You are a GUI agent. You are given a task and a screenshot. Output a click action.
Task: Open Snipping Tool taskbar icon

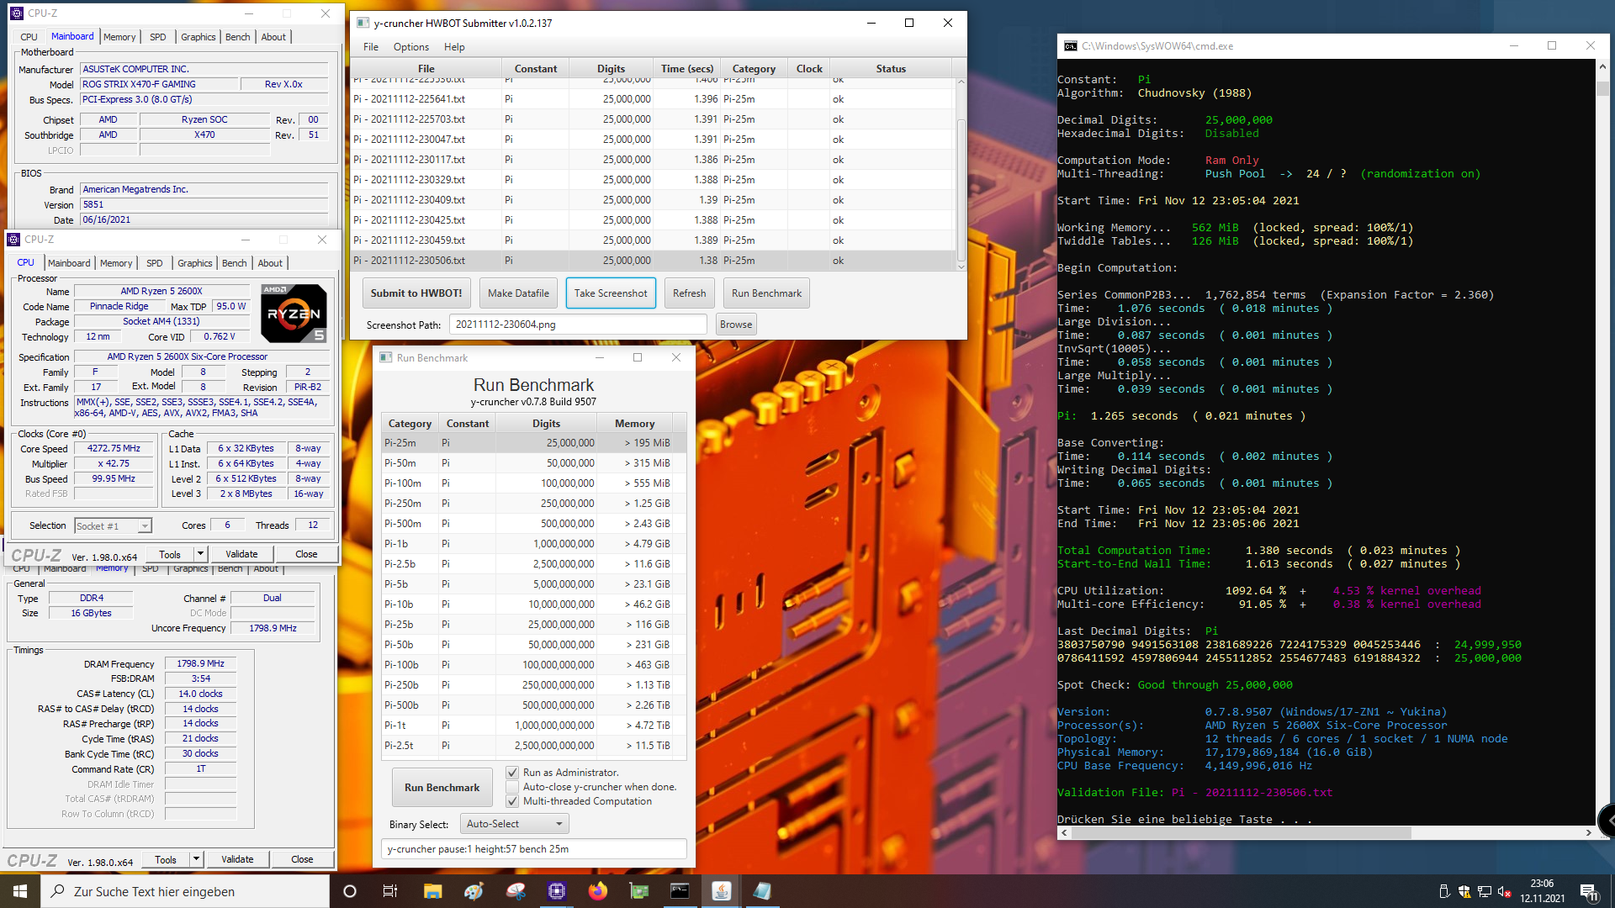(x=515, y=891)
